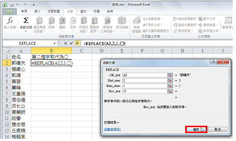
Task: Click Show Formulas ribbon item
Action: 207,19
